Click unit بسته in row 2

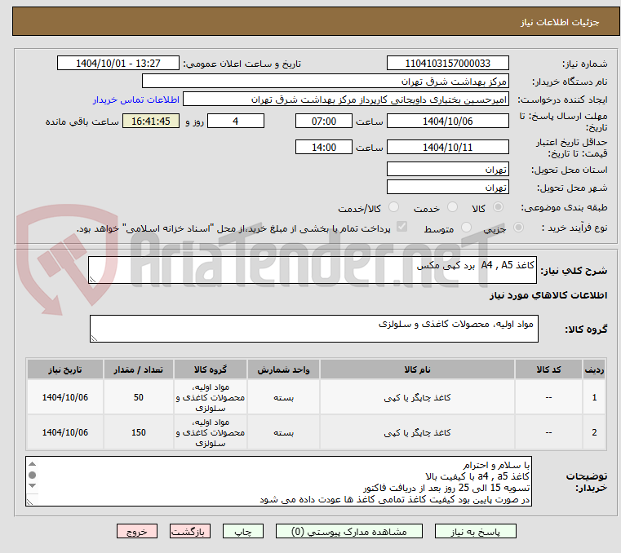tap(283, 432)
